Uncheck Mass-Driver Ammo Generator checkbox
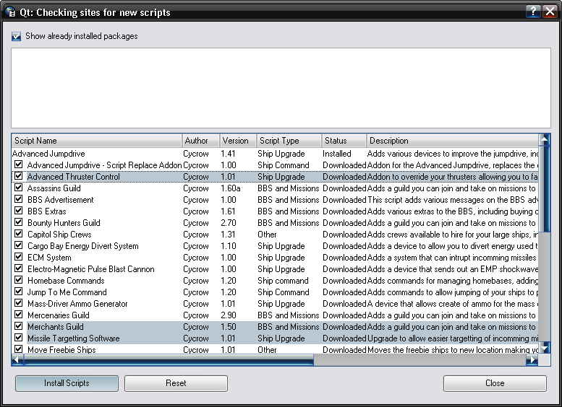 click(18, 303)
